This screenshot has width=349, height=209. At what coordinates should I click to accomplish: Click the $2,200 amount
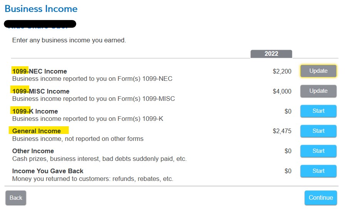(282, 71)
